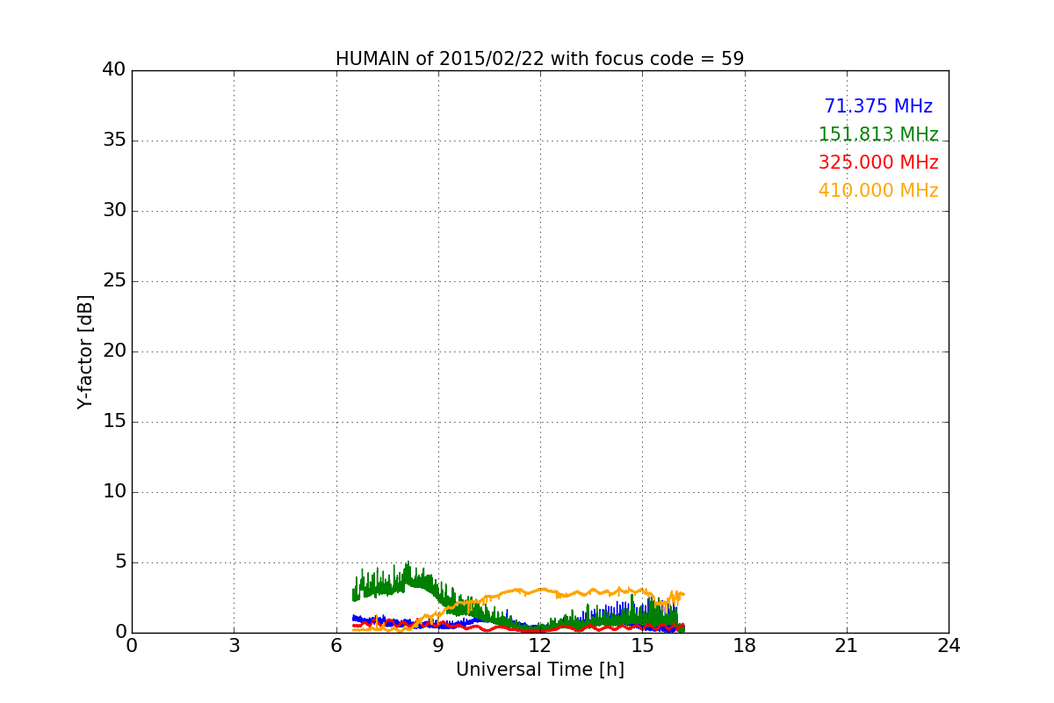Click the x-axis tick value 24

[949, 646]
